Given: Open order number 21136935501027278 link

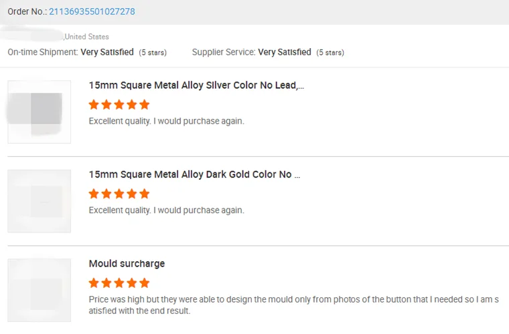Looking at the screenshot, I should coord(92,12).
